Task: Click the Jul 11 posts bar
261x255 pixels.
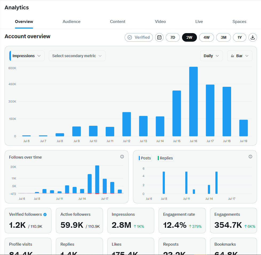Action: 186,183
